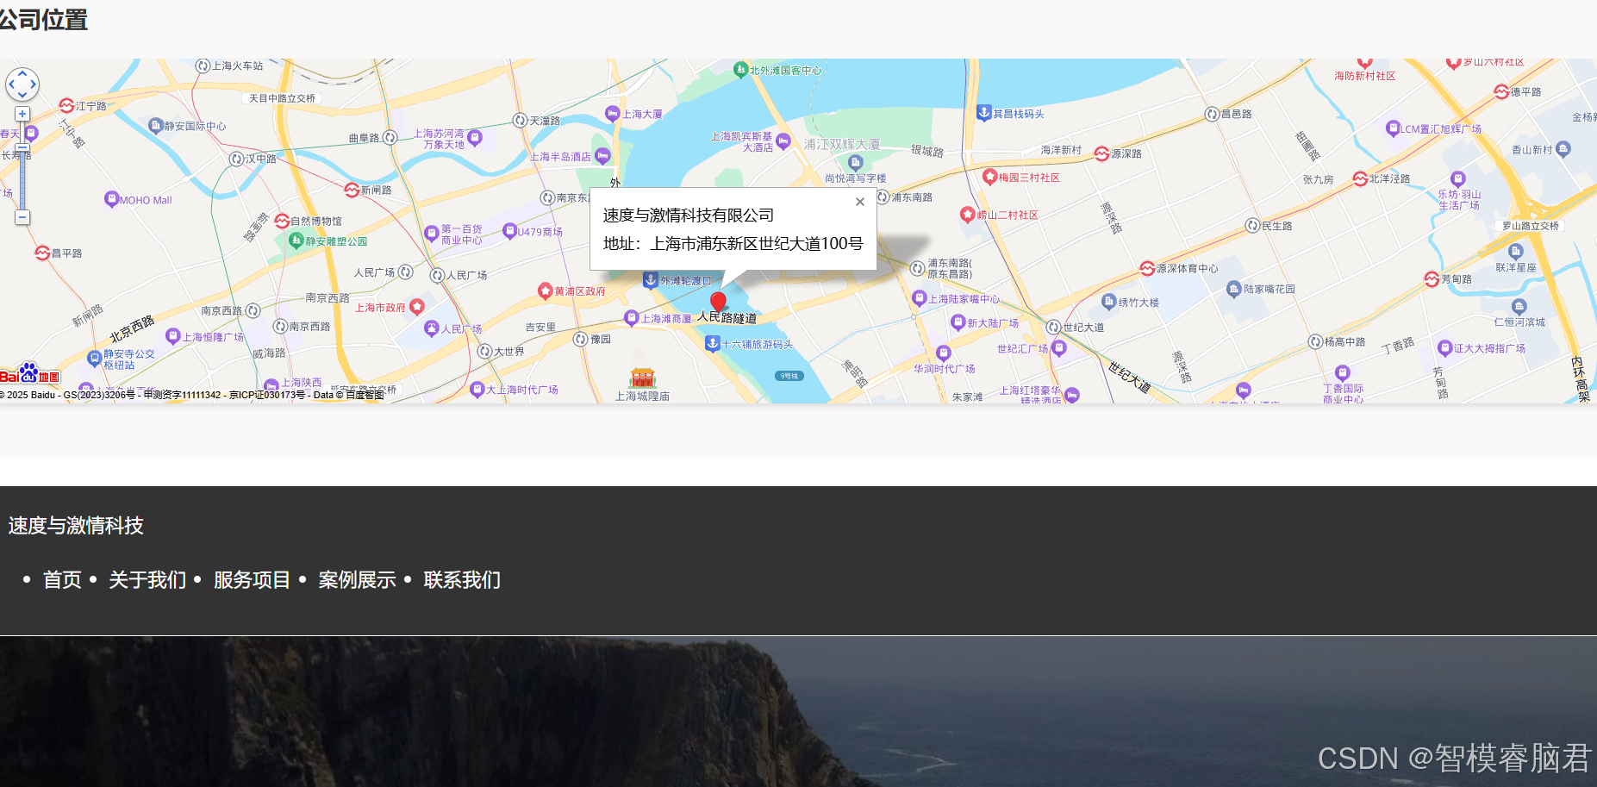Open the 案例展示 footer link
The width and height of the screenshot is (1597, 787).
(358, 580)
